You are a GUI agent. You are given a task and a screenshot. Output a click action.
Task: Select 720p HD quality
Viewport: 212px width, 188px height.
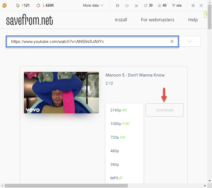(124, 137)
